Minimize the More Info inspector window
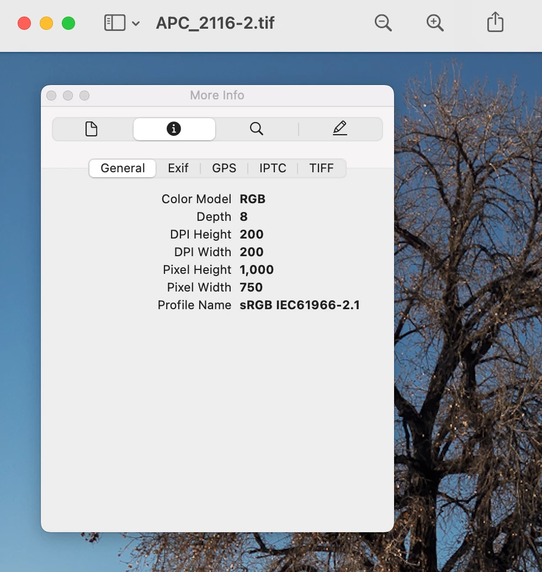542x572 pixels. [68, 96]
